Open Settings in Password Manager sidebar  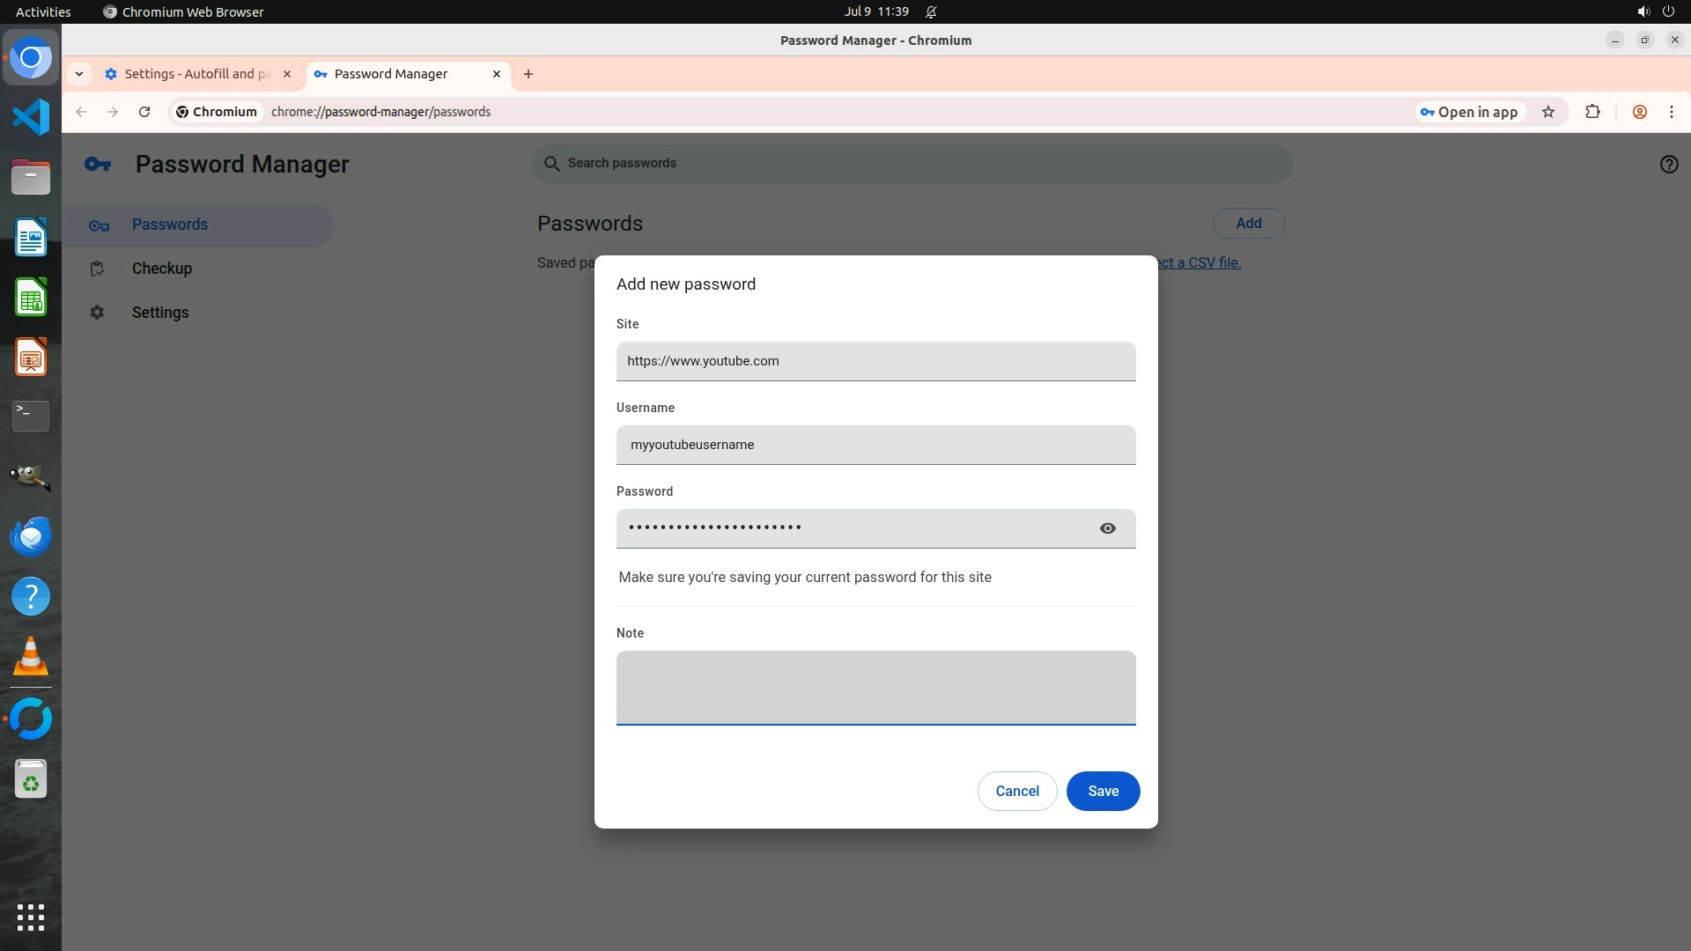pos(160,313)
